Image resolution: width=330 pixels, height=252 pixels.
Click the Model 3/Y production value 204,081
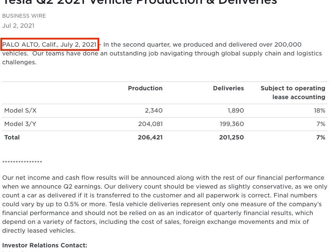click(150, 124)
